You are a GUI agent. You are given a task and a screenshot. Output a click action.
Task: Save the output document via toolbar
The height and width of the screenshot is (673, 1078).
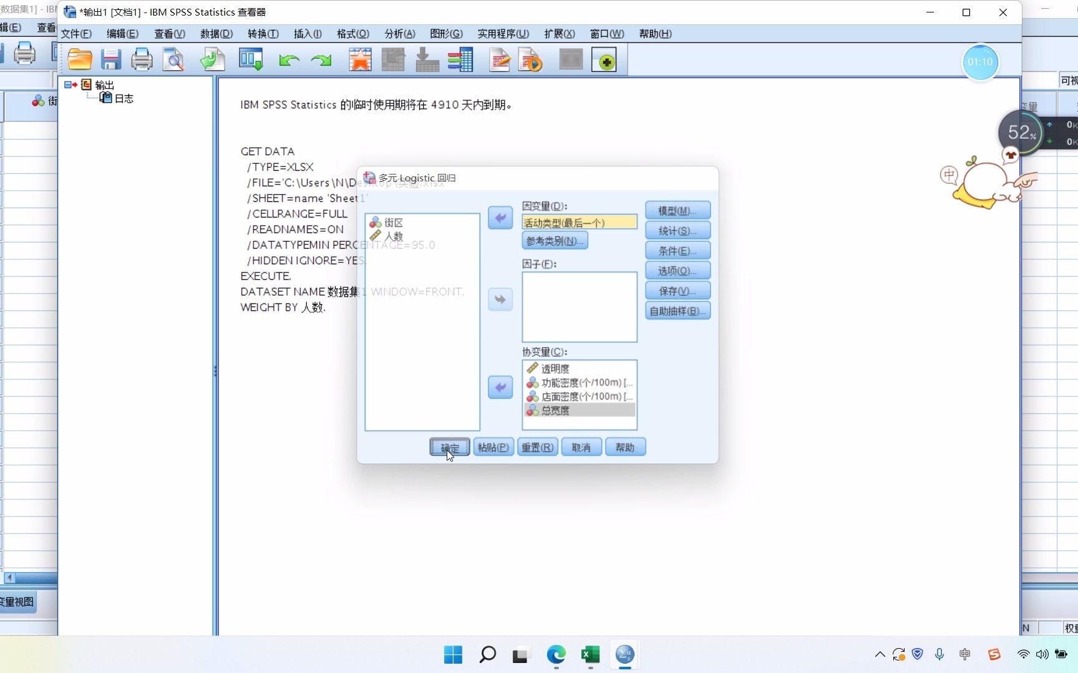(x=111, y=59)
